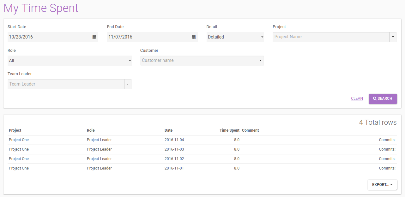Viewport: 405px width, 197px height.
Task: Click the Project column header
Action: (x=15, y=130)
